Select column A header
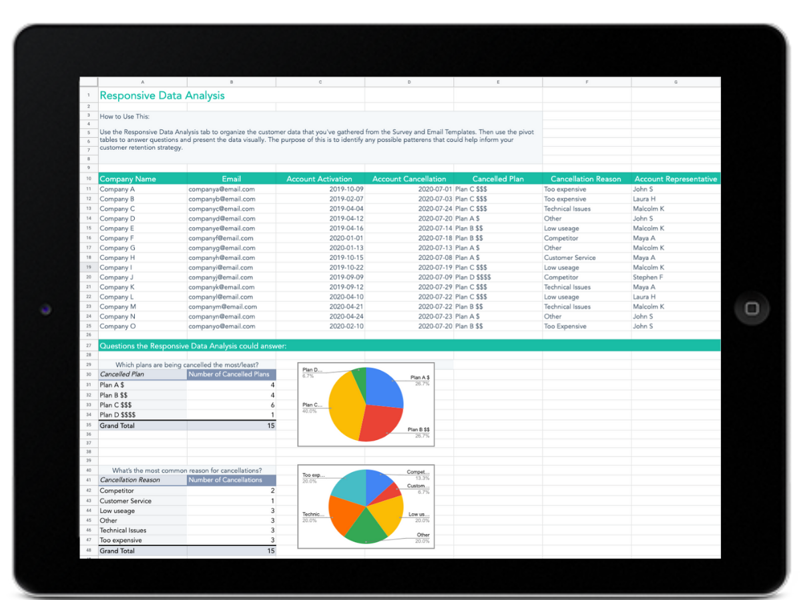The width and height of the screenshot is (801, 600). pyautogui.click(x=143, y=82)
